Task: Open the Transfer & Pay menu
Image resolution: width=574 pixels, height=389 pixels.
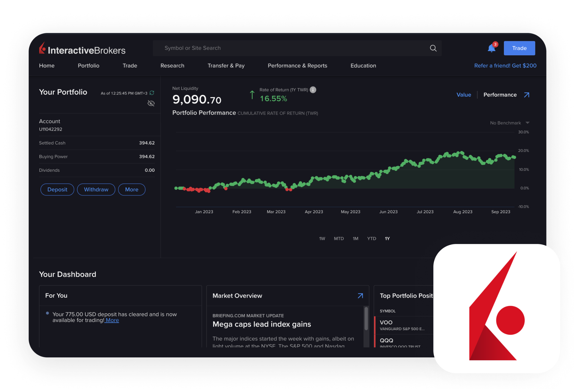Action: point(226,66)
